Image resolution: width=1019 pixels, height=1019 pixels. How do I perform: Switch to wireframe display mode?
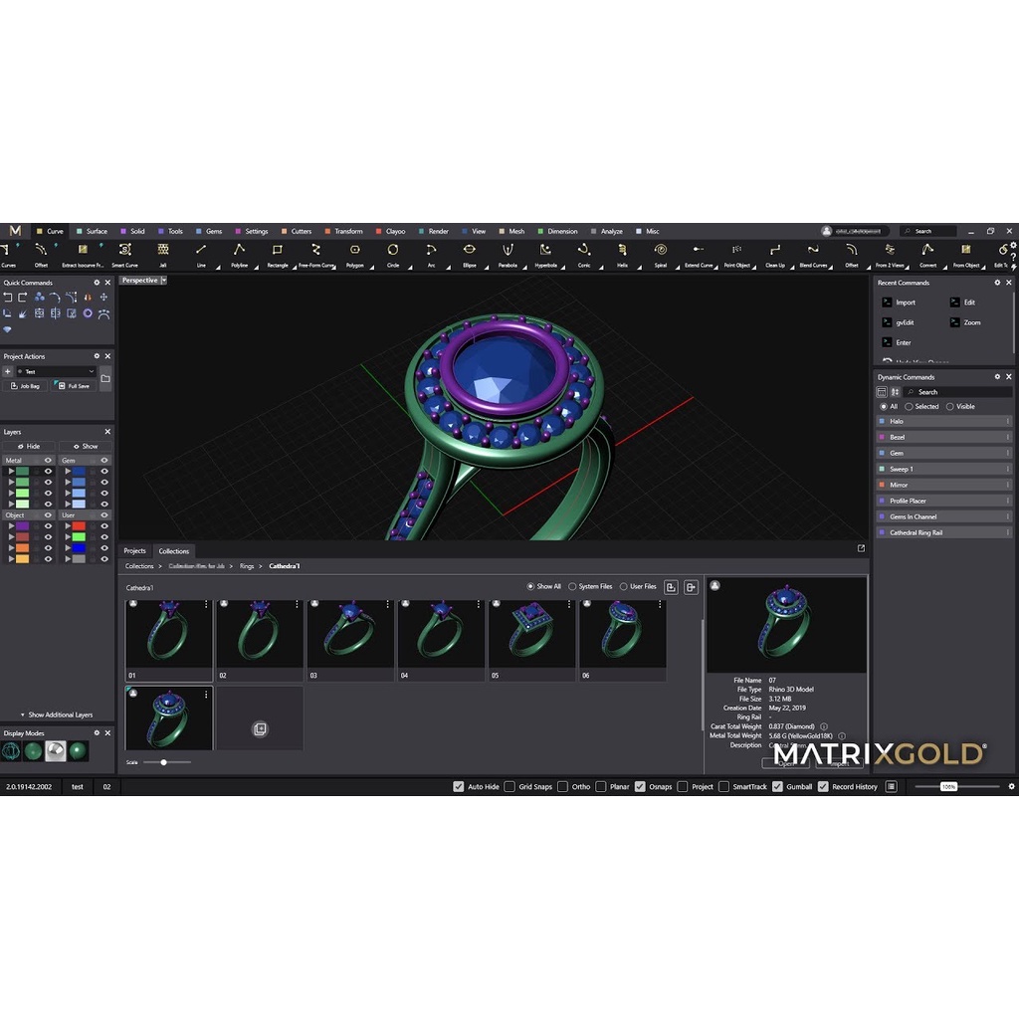coord(12,751)
